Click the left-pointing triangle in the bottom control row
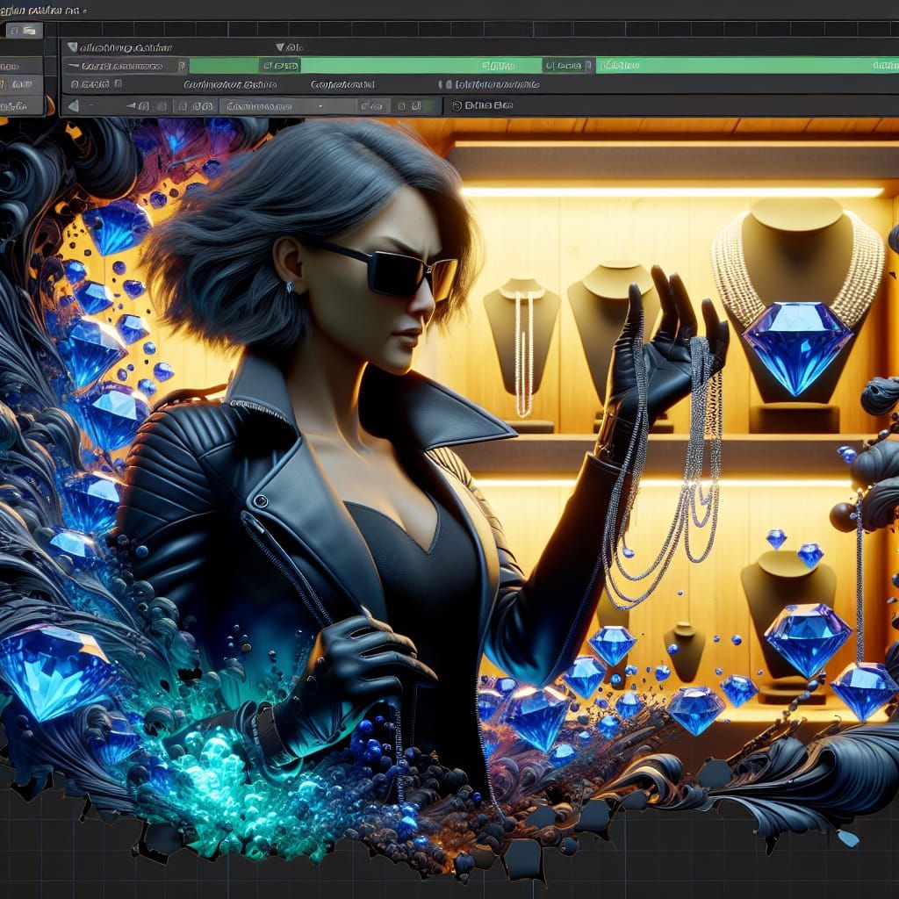 click(x=74, y=105)
